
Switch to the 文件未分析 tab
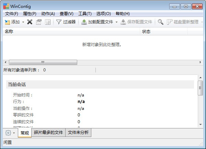pos(78,133)
